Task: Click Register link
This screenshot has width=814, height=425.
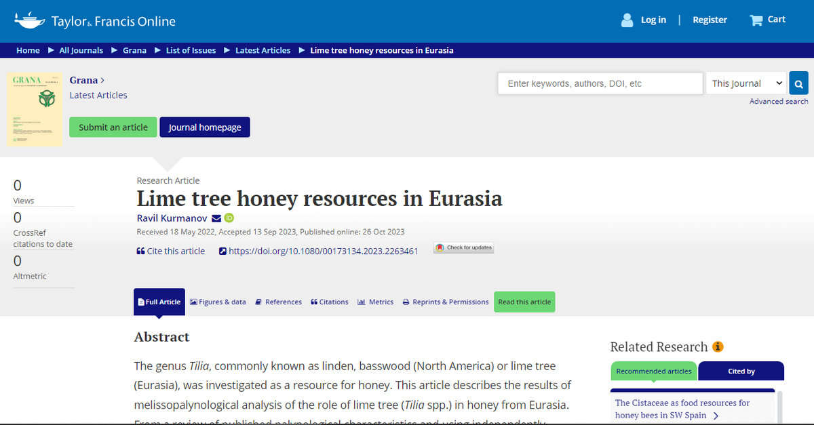Action: [710, 20]
